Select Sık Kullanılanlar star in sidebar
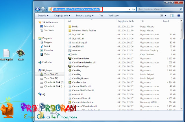This screenshot has width=185, height=122. tap(40, 22)
